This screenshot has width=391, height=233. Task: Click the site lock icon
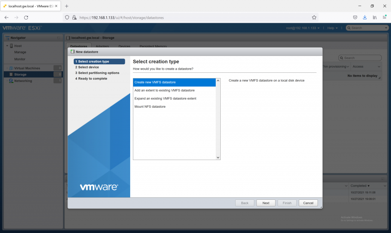[74, 18]
